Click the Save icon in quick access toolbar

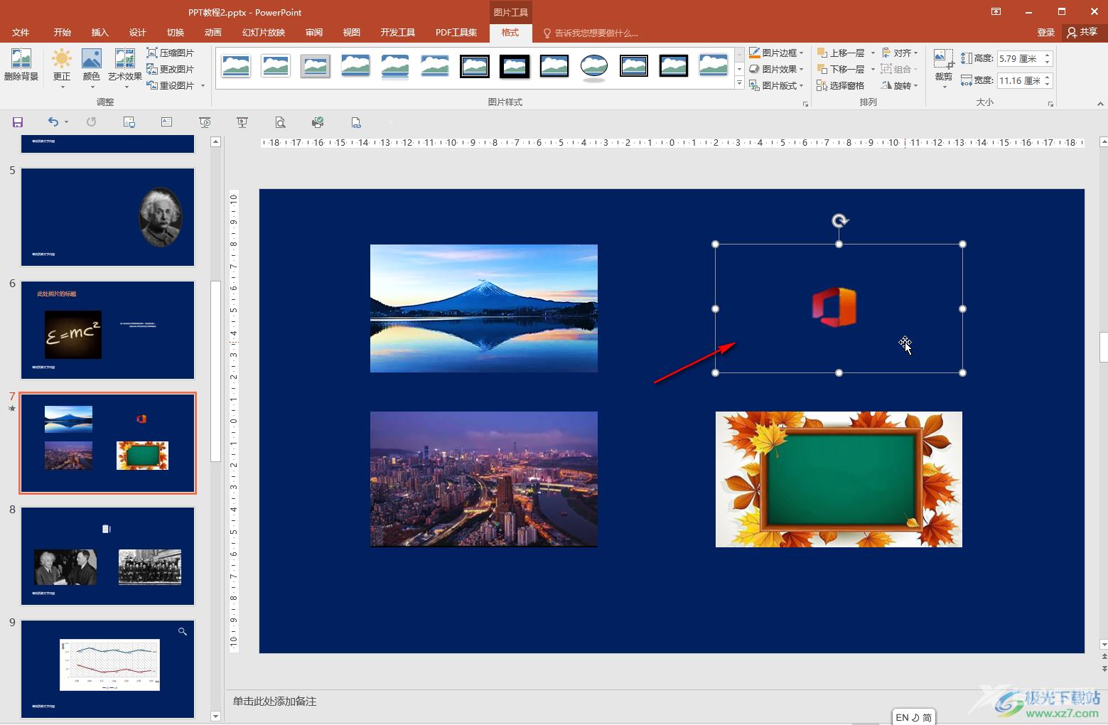[x=18, y=122]
